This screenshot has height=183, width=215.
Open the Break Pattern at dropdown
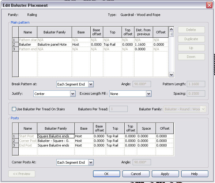pyautogui.click(x=91, y=84)
